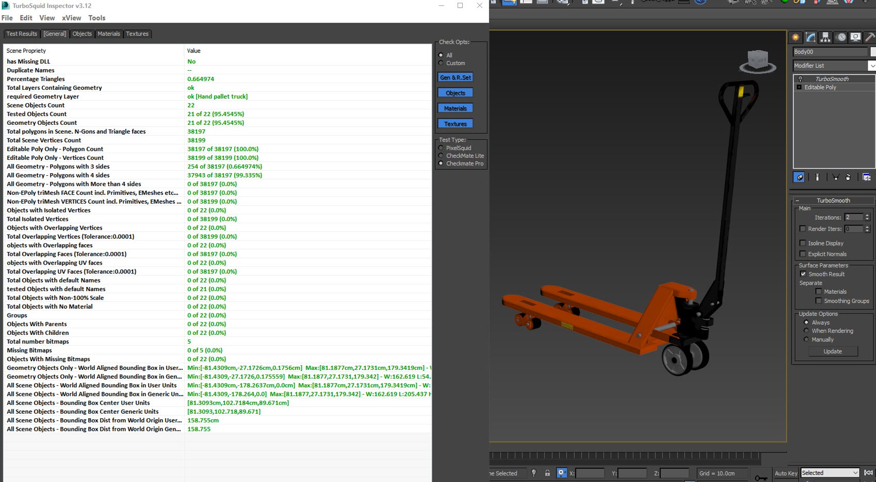
Task: Expand the Editable Poly plus box
Action: point(799,87)
